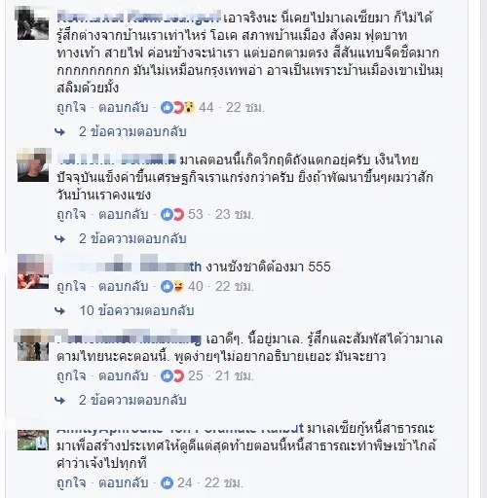The width and height of the screenshot is (487, 498).
Task: Expand the 10 ข้อความตอบกลับ thread
Action: coord(136,310)
